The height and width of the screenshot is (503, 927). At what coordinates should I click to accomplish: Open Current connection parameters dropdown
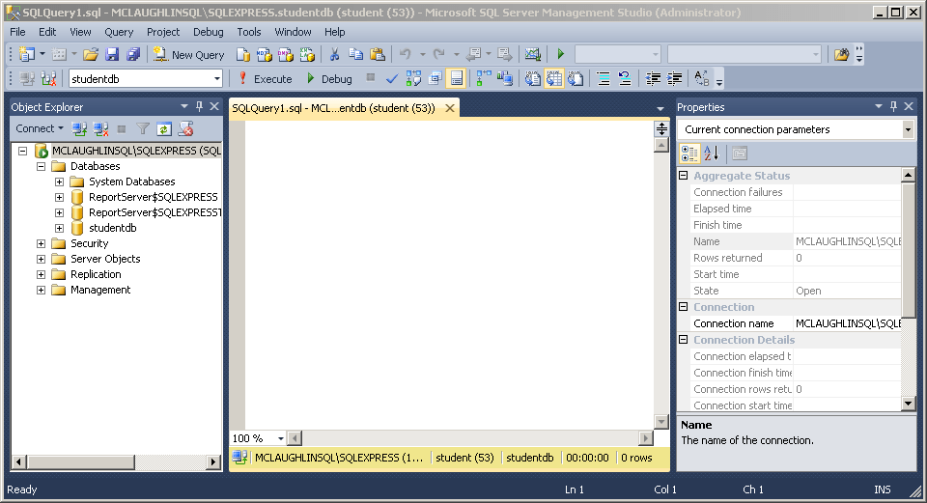coord(908,129)
